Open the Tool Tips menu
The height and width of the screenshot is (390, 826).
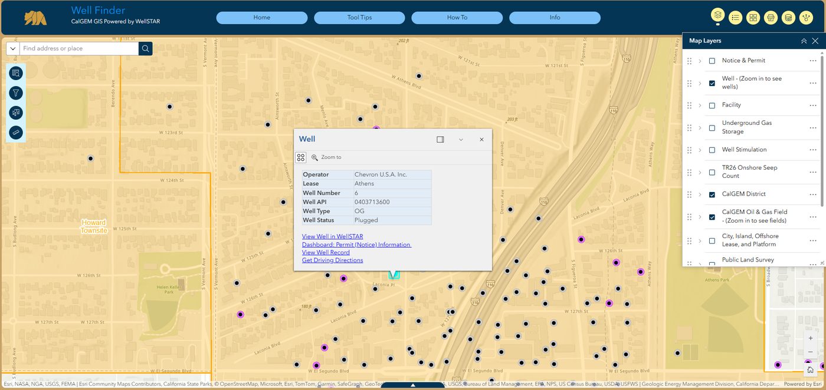(359, 18)
